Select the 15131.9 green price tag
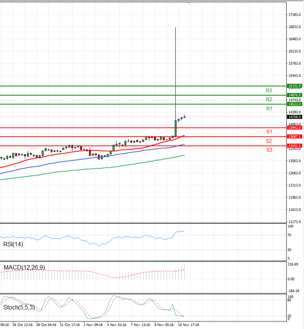Screen dimensions: 304x329 coord(294,86)
